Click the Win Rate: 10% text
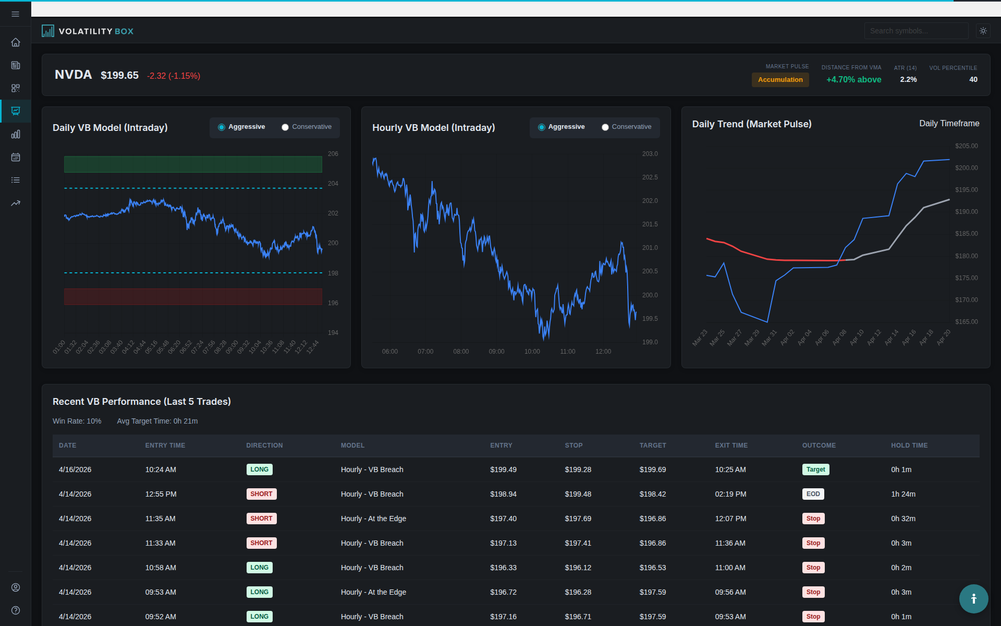This screenshot has height=626, width=1001. click(x=77, y=421)
